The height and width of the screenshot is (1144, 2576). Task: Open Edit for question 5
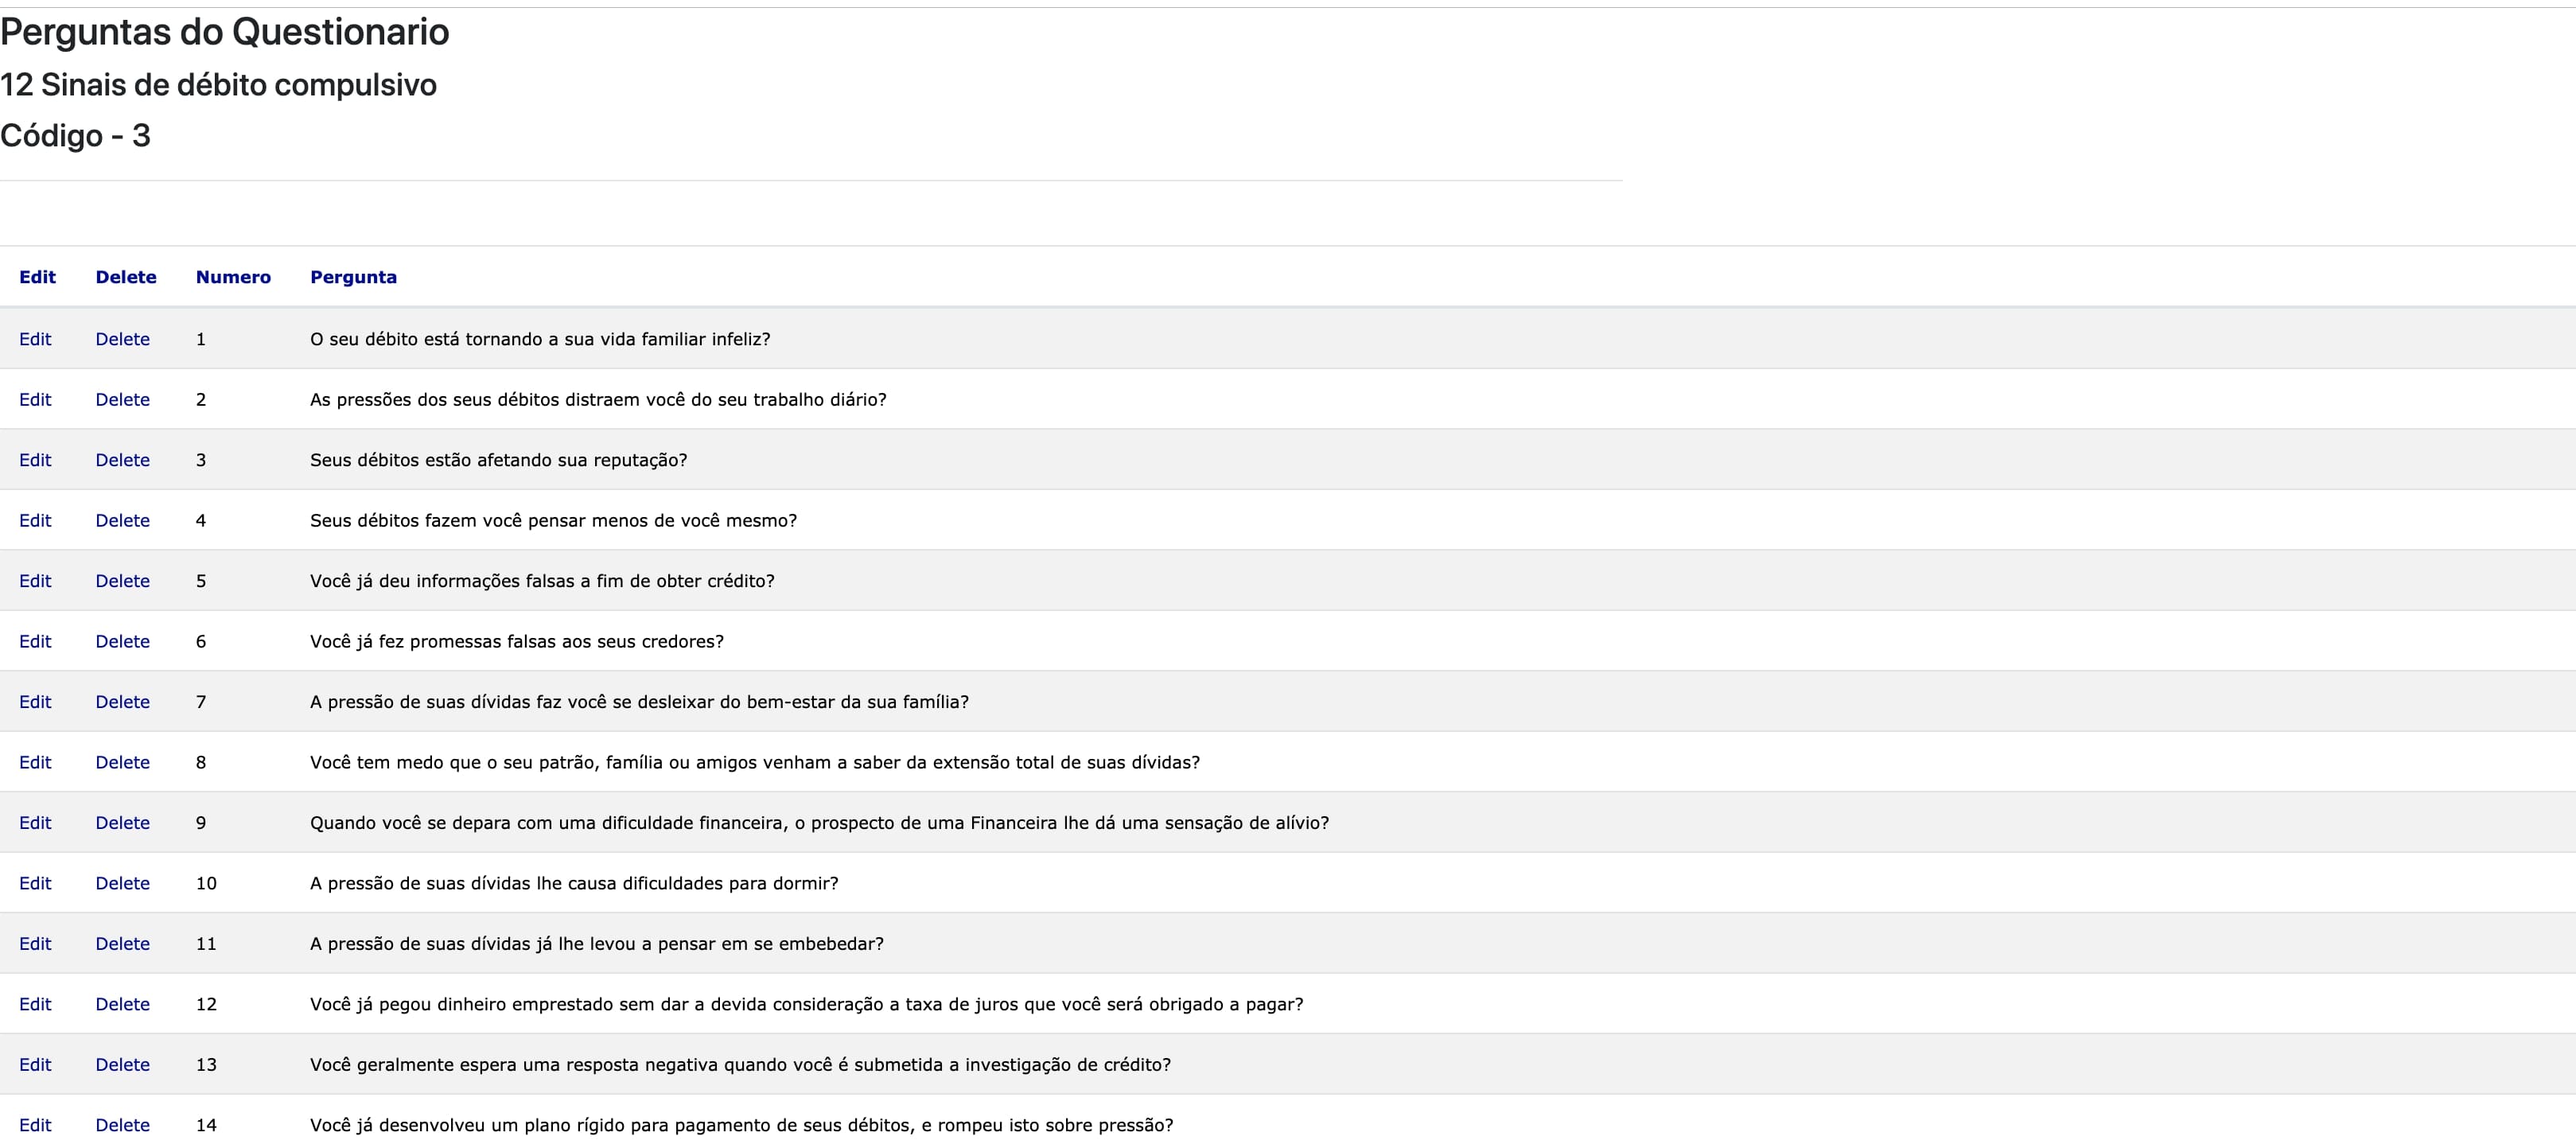tap(35, 581)
